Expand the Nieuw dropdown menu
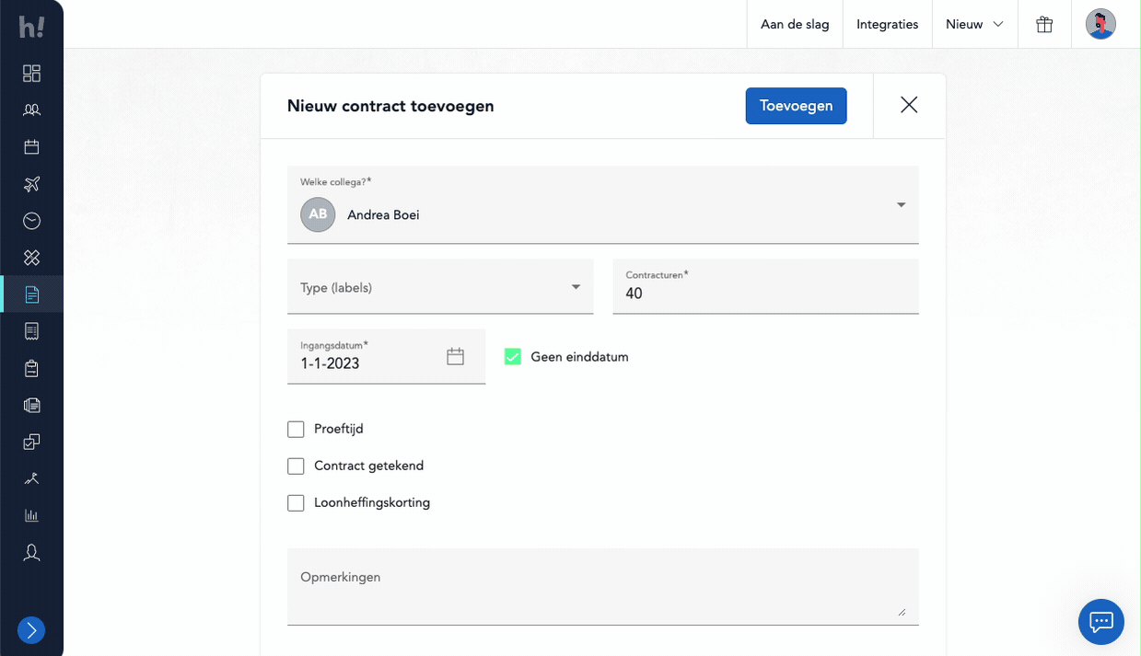Image resolution: width=1141 pixels, height=656 pixels. (974, 24)
